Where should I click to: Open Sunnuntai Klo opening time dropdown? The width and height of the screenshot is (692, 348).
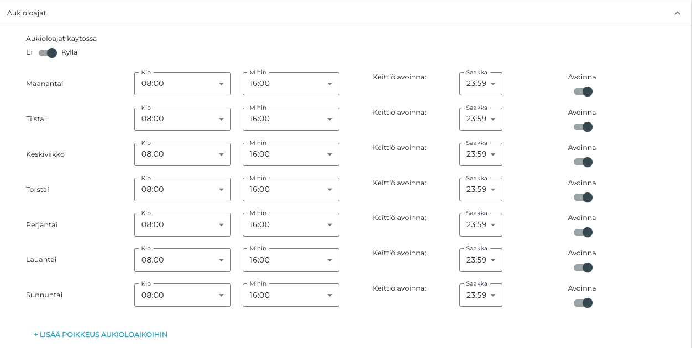click(182, 295)
